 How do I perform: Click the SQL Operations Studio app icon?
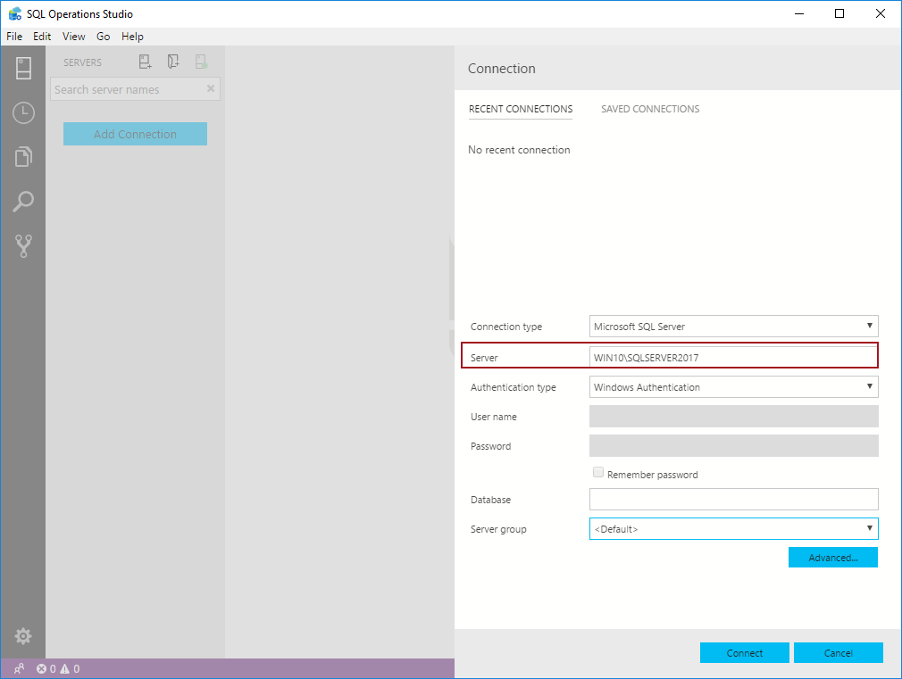point(15,13)
